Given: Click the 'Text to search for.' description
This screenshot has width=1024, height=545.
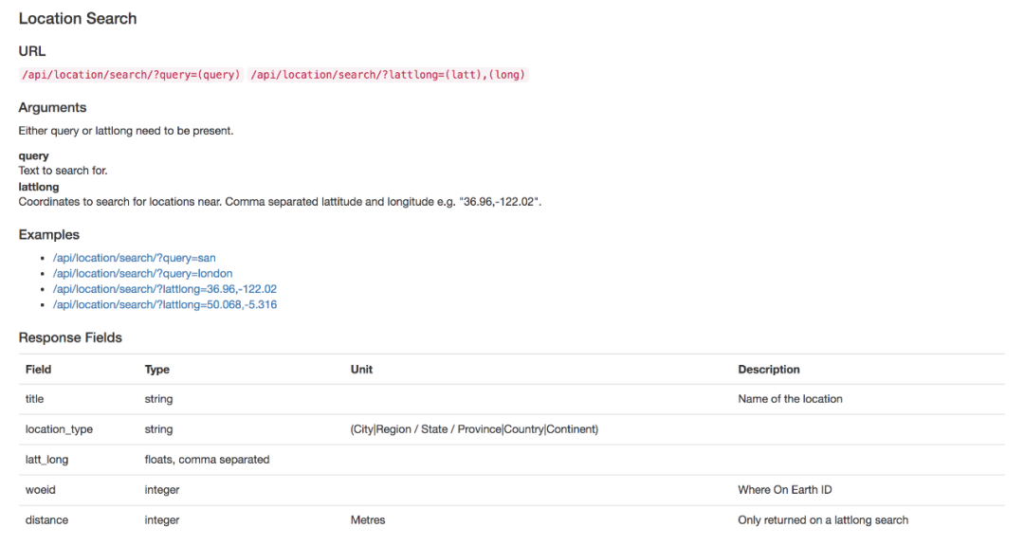Looking at the screenshot, I should click(x=63, y=171).
